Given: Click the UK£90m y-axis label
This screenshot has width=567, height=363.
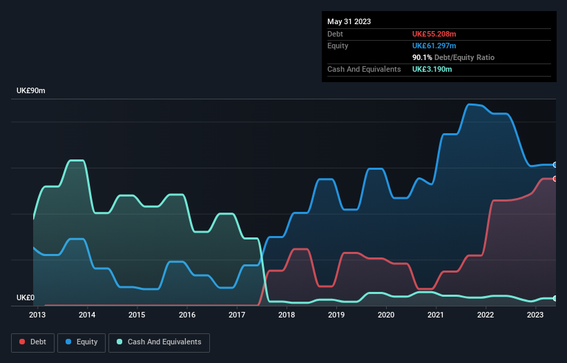Looking at the screenshot, I should [x=31, y=90].
